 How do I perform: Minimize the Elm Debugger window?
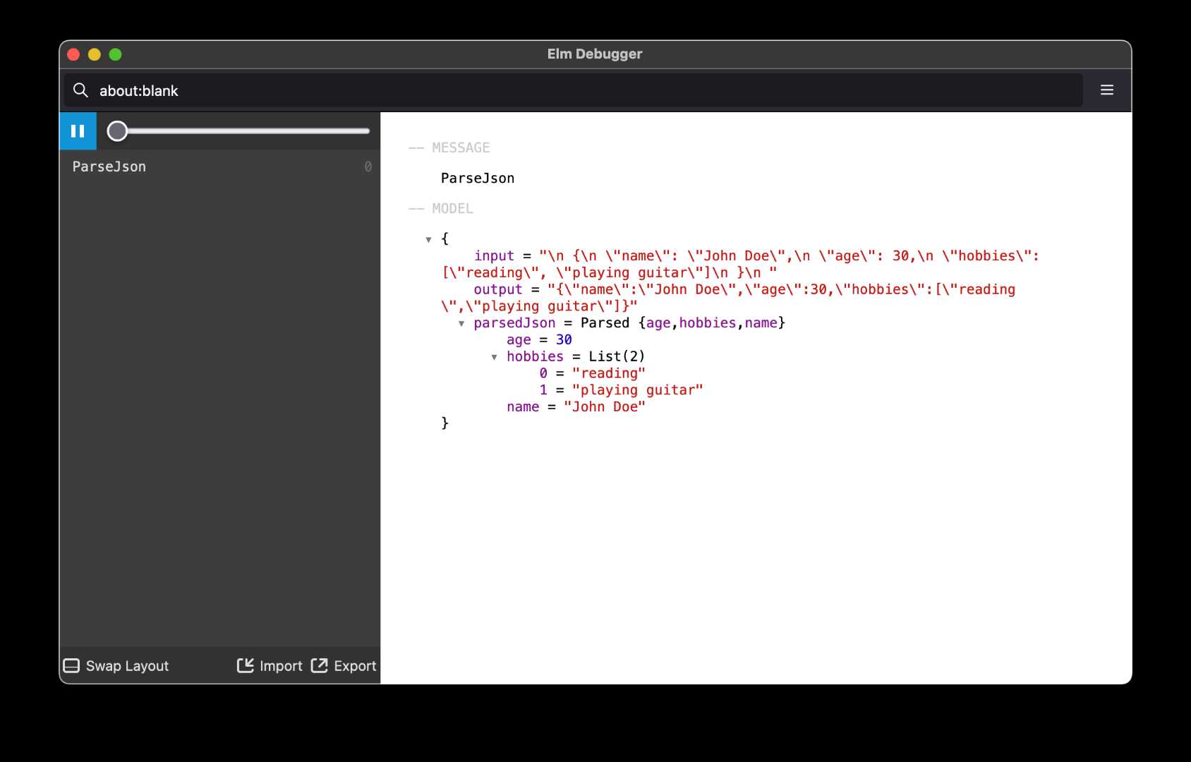[x=95, y=54]
